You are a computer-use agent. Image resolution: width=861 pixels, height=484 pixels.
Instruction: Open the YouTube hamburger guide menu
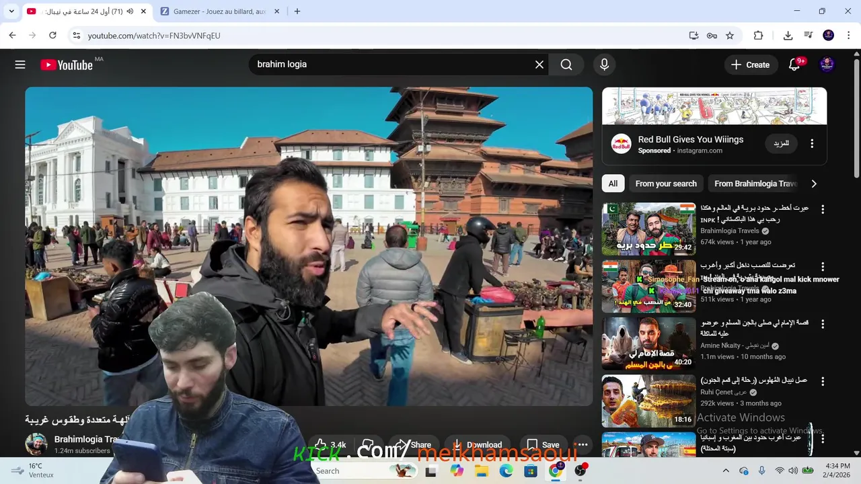coord(20,65)
